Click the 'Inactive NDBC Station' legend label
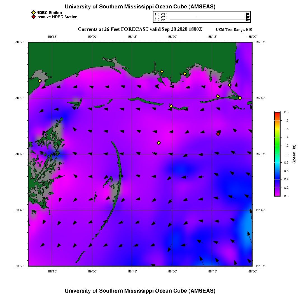 tap(57, 17)
